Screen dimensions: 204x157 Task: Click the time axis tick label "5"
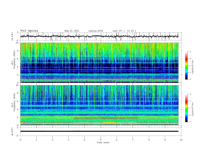[101, 140]
